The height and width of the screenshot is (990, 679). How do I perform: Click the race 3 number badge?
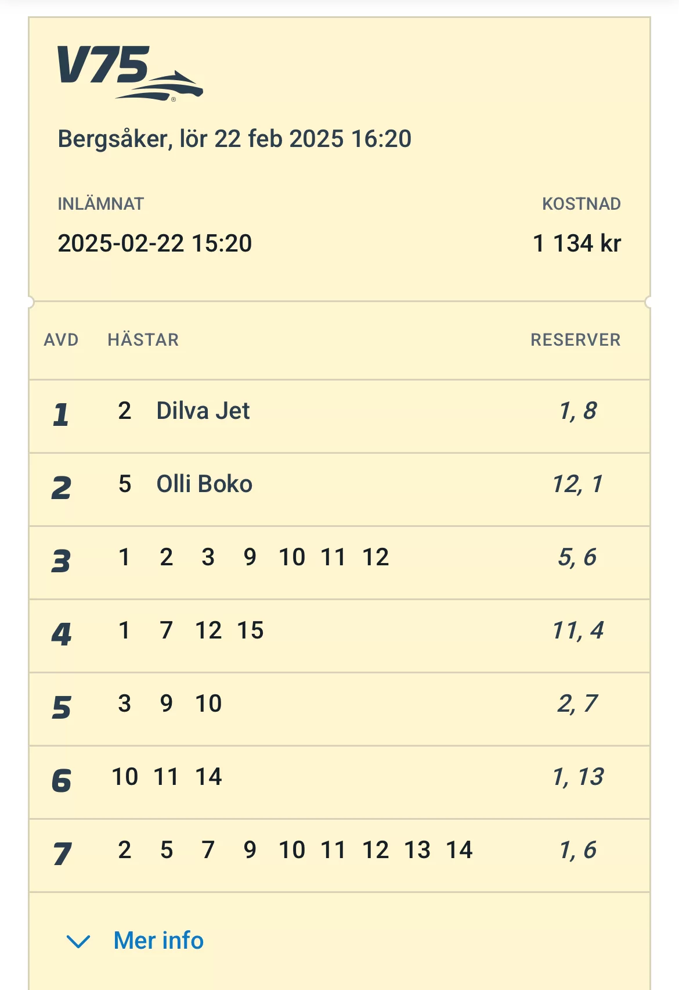pyautogui.click(x=61, y=561)
